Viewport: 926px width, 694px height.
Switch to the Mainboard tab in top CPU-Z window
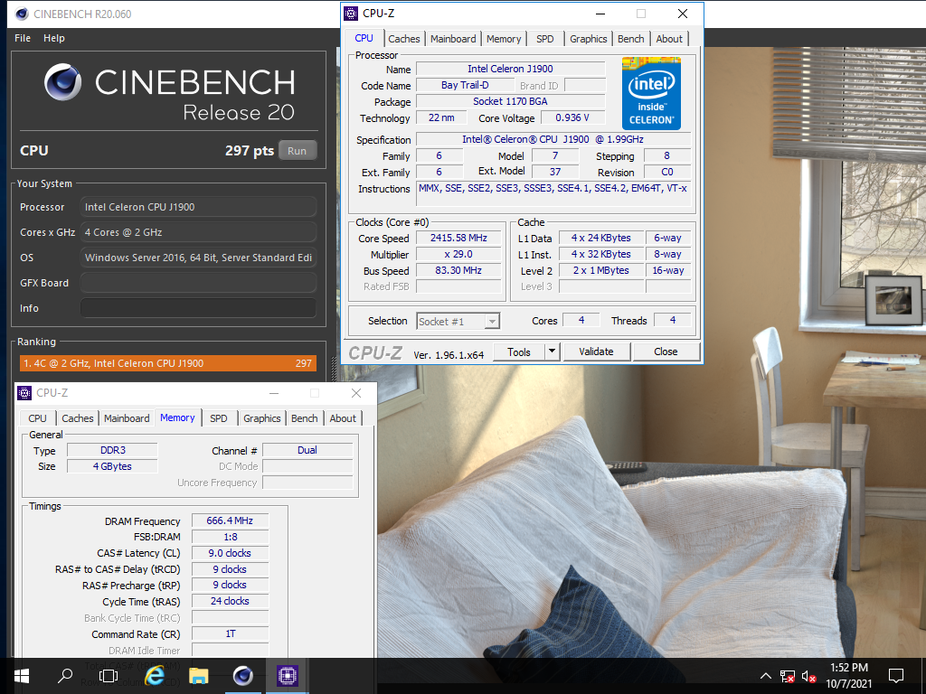coord(453,39)
